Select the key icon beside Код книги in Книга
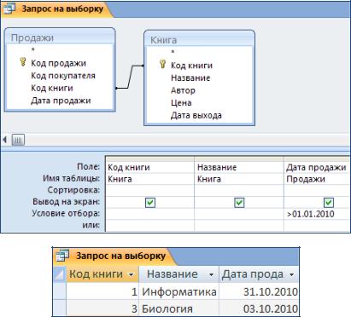Screen dimensions: 351x317 [x=162, y=64]
